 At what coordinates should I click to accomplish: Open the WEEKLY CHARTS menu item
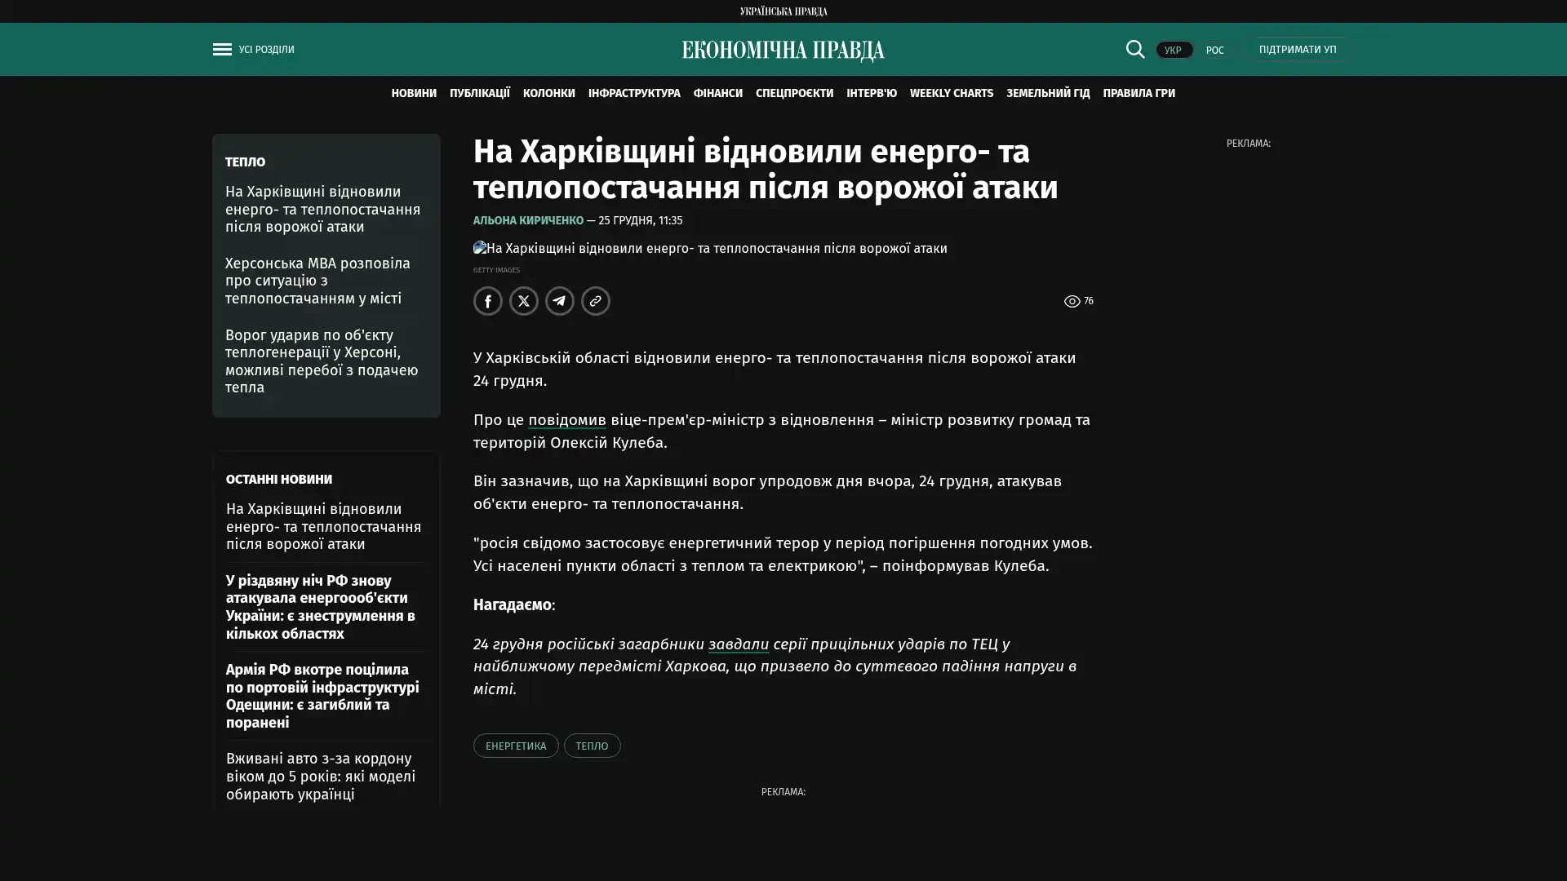pyautogui.click(x=951, y=94)
